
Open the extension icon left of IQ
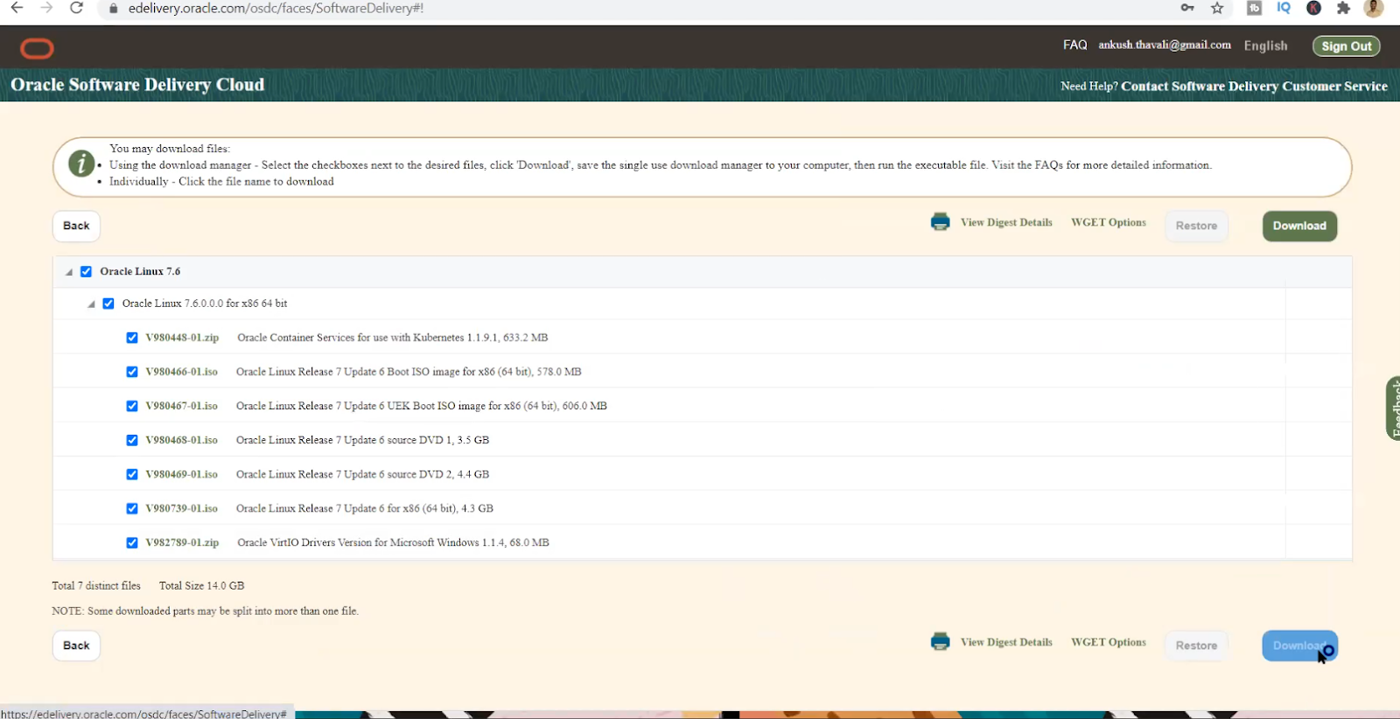pos(1254,8)
